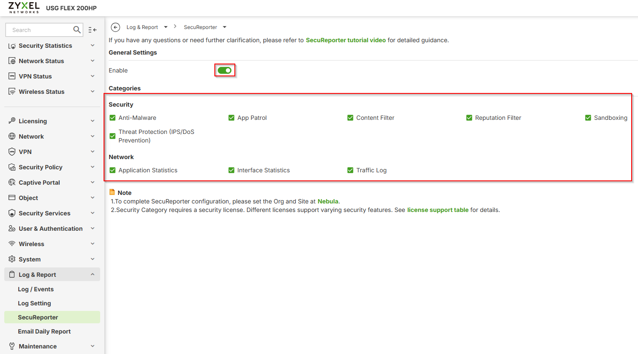Collapse the sidebar using the collapse icon
Screen dimensions: 638x354
coord(92,30)
